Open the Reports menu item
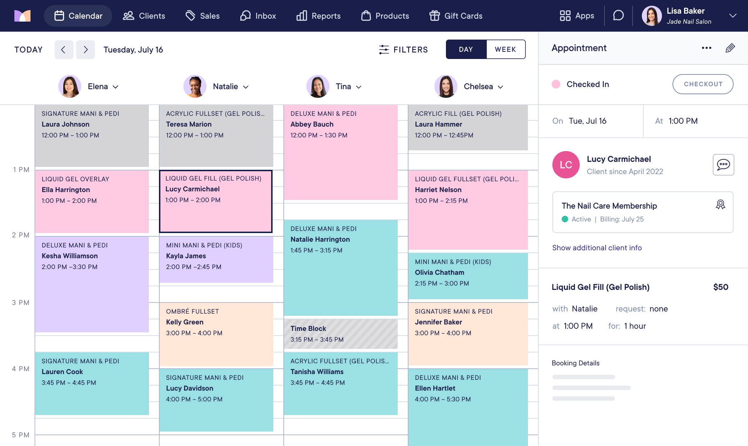 click(318, 16)
